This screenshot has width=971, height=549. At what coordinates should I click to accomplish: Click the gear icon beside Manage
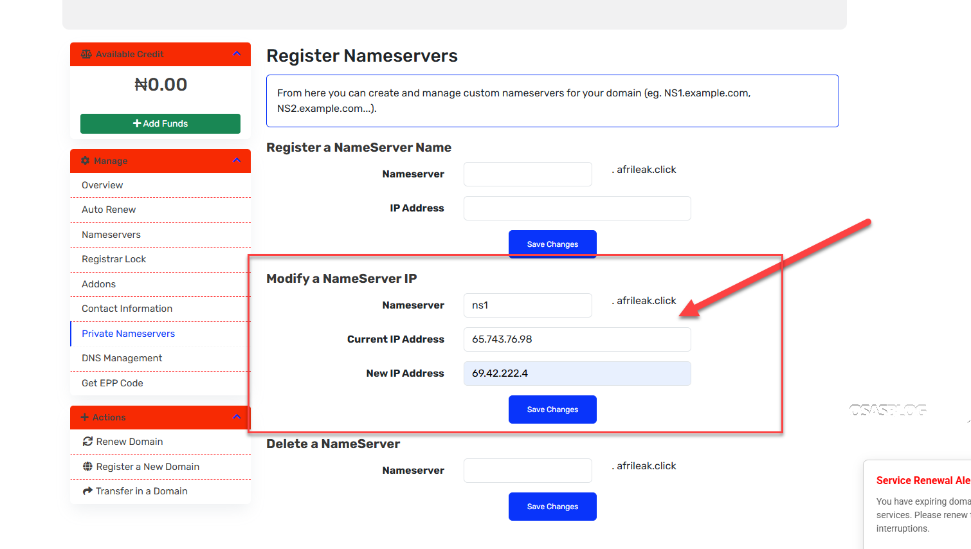(86, 161)
